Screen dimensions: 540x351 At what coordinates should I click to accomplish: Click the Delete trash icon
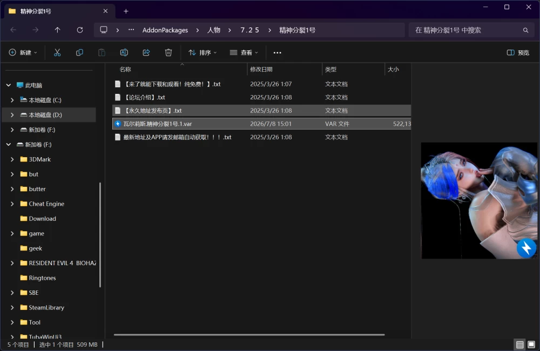(x=168, y=52)
